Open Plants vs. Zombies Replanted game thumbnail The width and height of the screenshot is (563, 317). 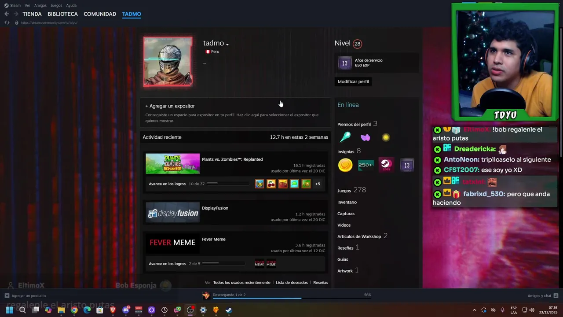(x=172, y=164)
